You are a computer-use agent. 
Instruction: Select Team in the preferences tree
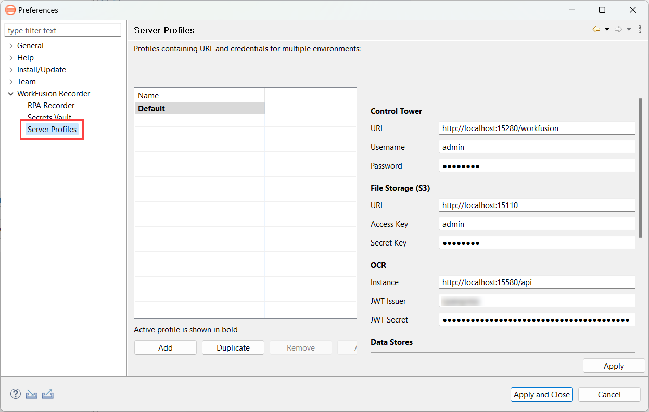(x=27, y=82)
